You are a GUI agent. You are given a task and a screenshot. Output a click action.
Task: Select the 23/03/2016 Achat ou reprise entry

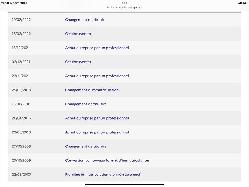[97, 132]
